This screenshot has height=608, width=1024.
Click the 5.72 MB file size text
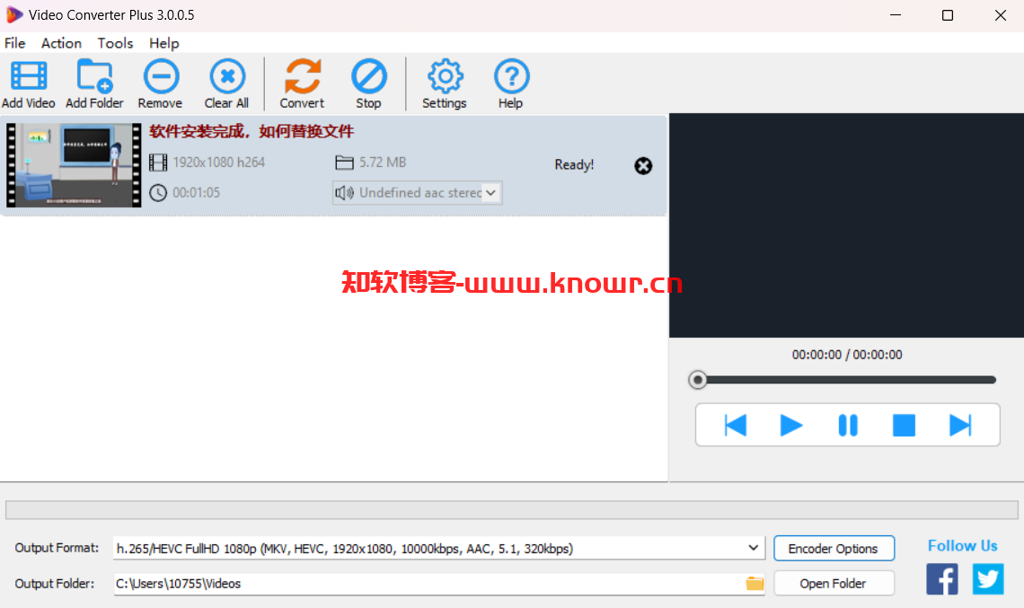point(383,162)
